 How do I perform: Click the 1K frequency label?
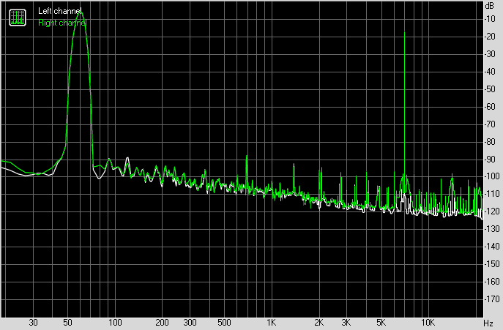pos(271,323)
